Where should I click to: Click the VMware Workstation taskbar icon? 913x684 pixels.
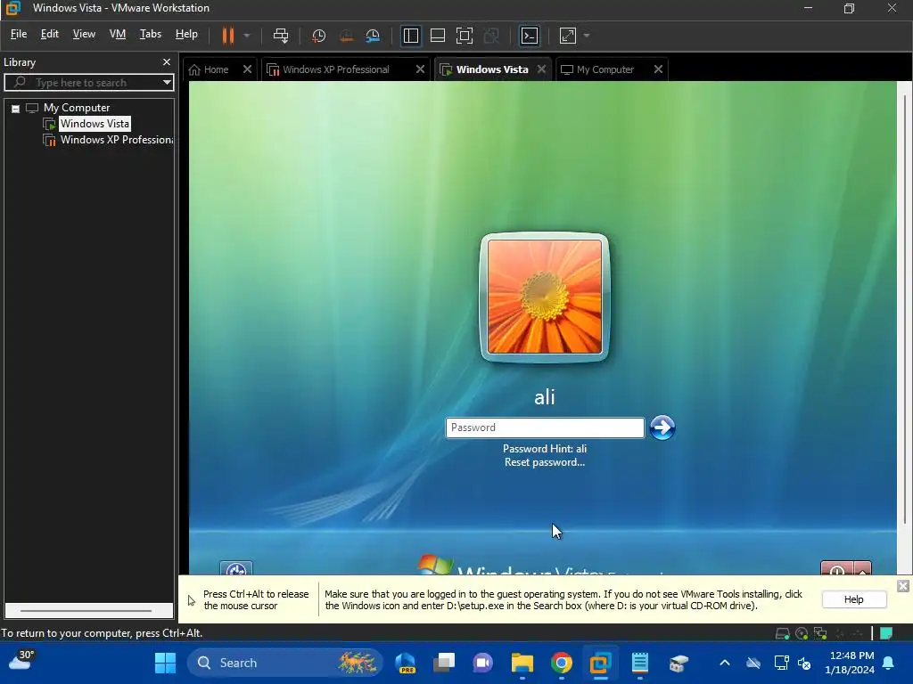coord(600,663)
